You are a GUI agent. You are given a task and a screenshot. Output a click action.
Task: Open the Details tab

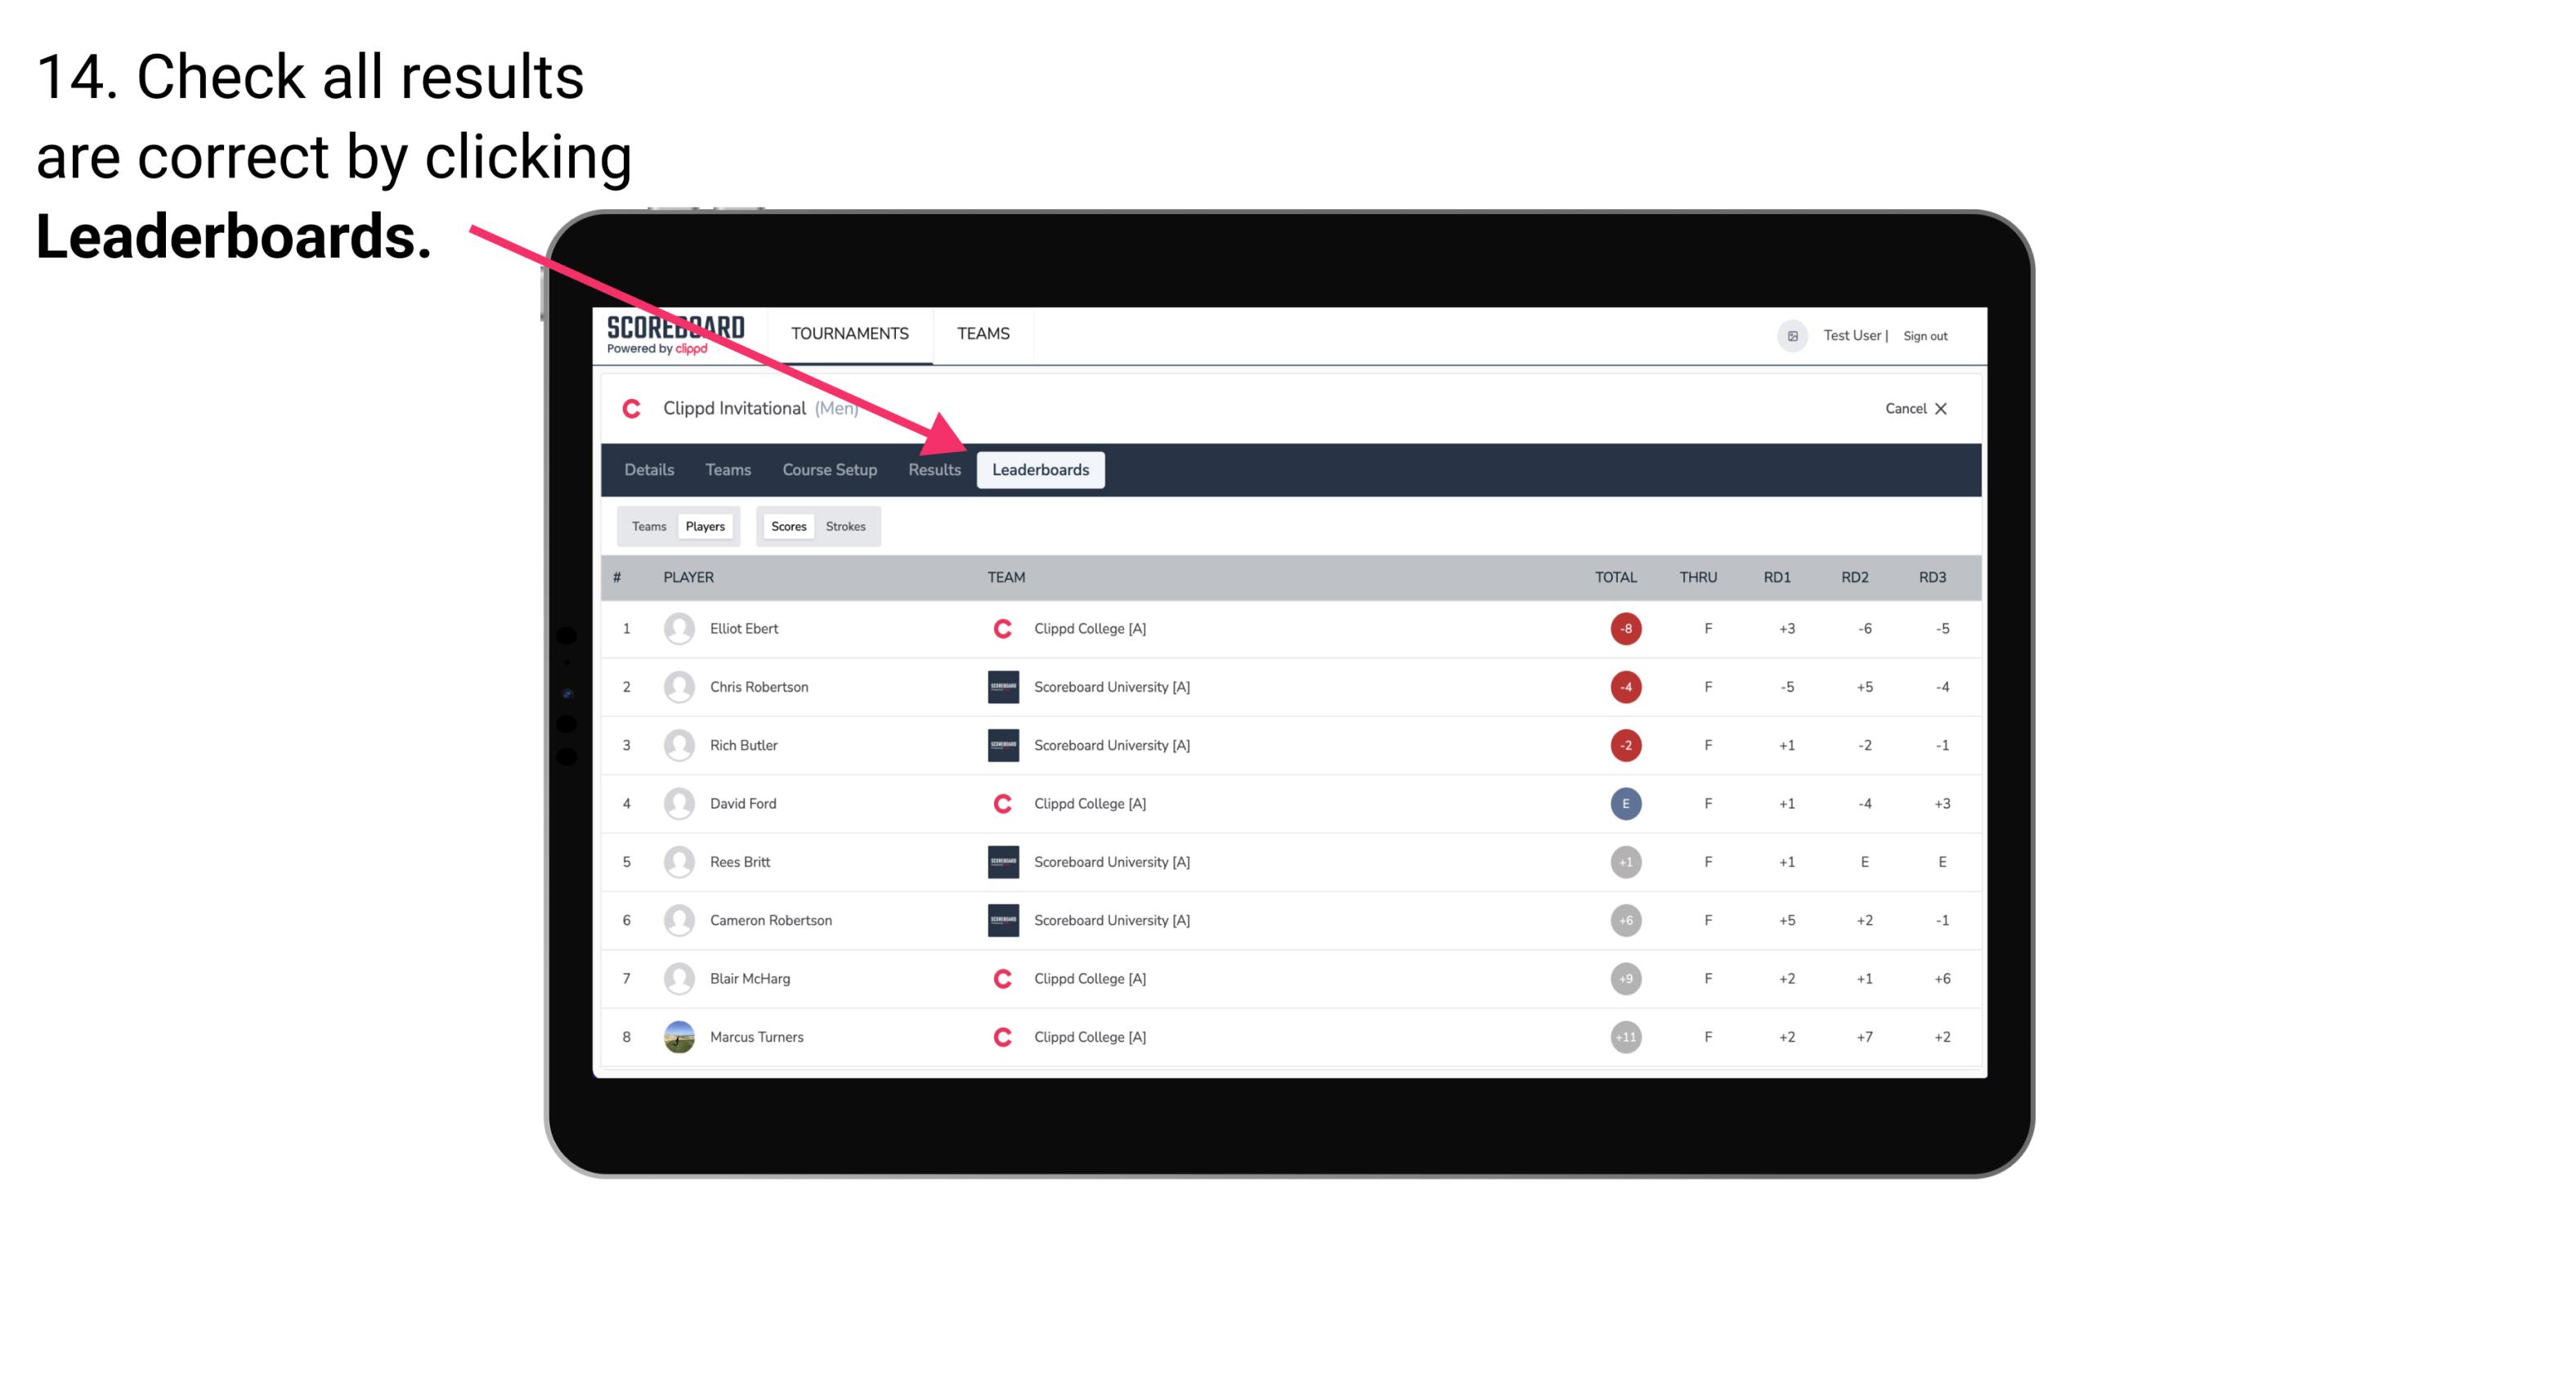(x=648, y=471)
